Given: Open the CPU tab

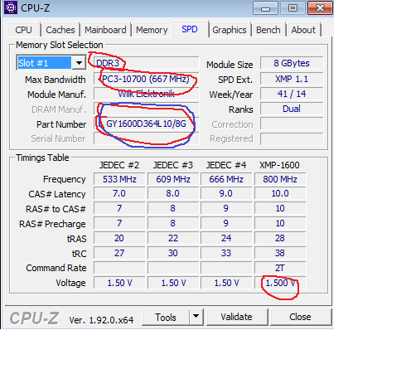Looking at the screenshot, I should (x=23, y=30).
